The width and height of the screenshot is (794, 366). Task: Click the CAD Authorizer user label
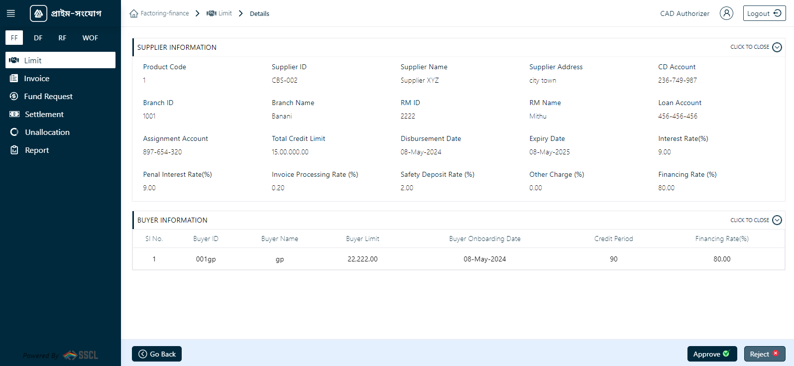coord(684,13)
